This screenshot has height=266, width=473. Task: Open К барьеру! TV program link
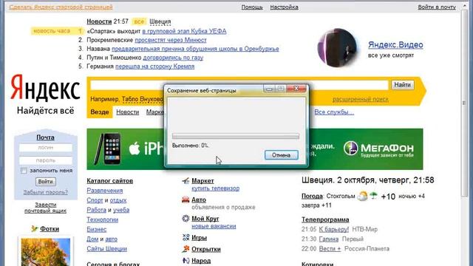[x=333, y=230]
